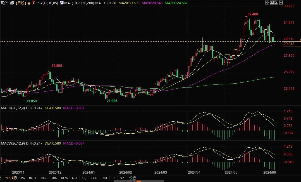Click the circled plus icon beside 日线
The image size is (301, 182).
tap(29, 3)
